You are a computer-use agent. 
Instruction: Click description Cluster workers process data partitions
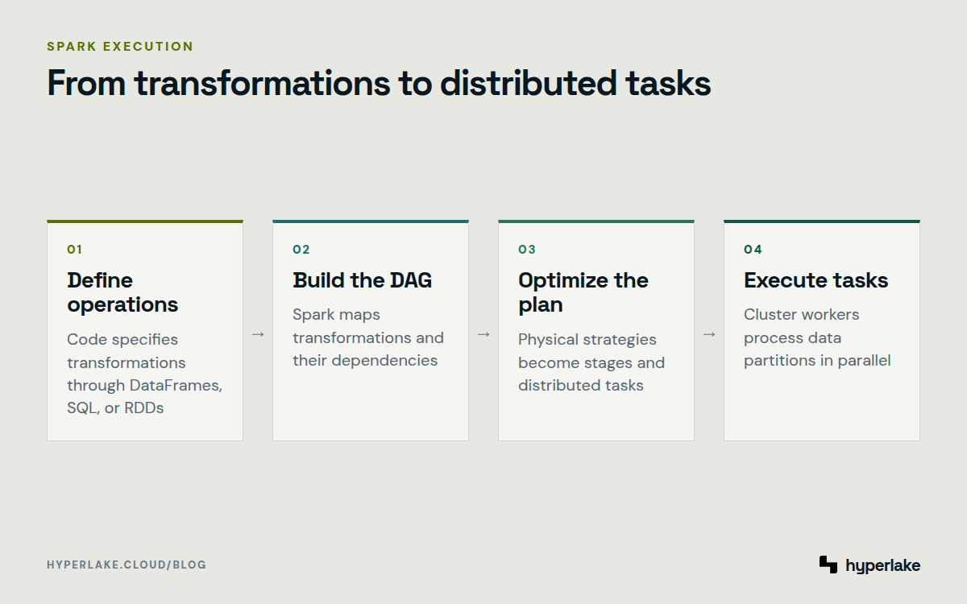(x=817, y=337)
